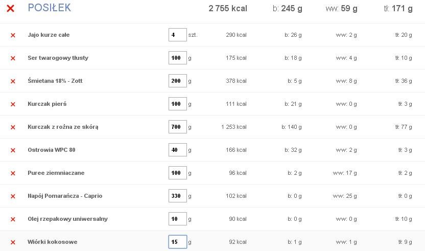This screenshot has width=425, height=251.
Task: Delete the Jajo kurze całe entry
Action: click(x=13, y=35)
